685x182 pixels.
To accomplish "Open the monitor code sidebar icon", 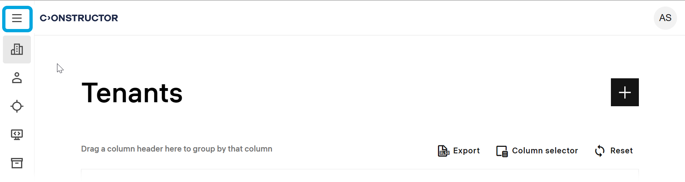I will click(17, 135).
